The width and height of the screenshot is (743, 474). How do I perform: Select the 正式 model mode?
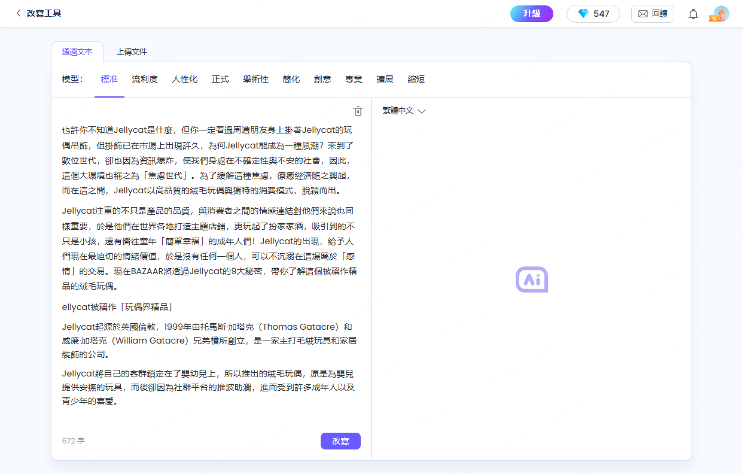220,79
